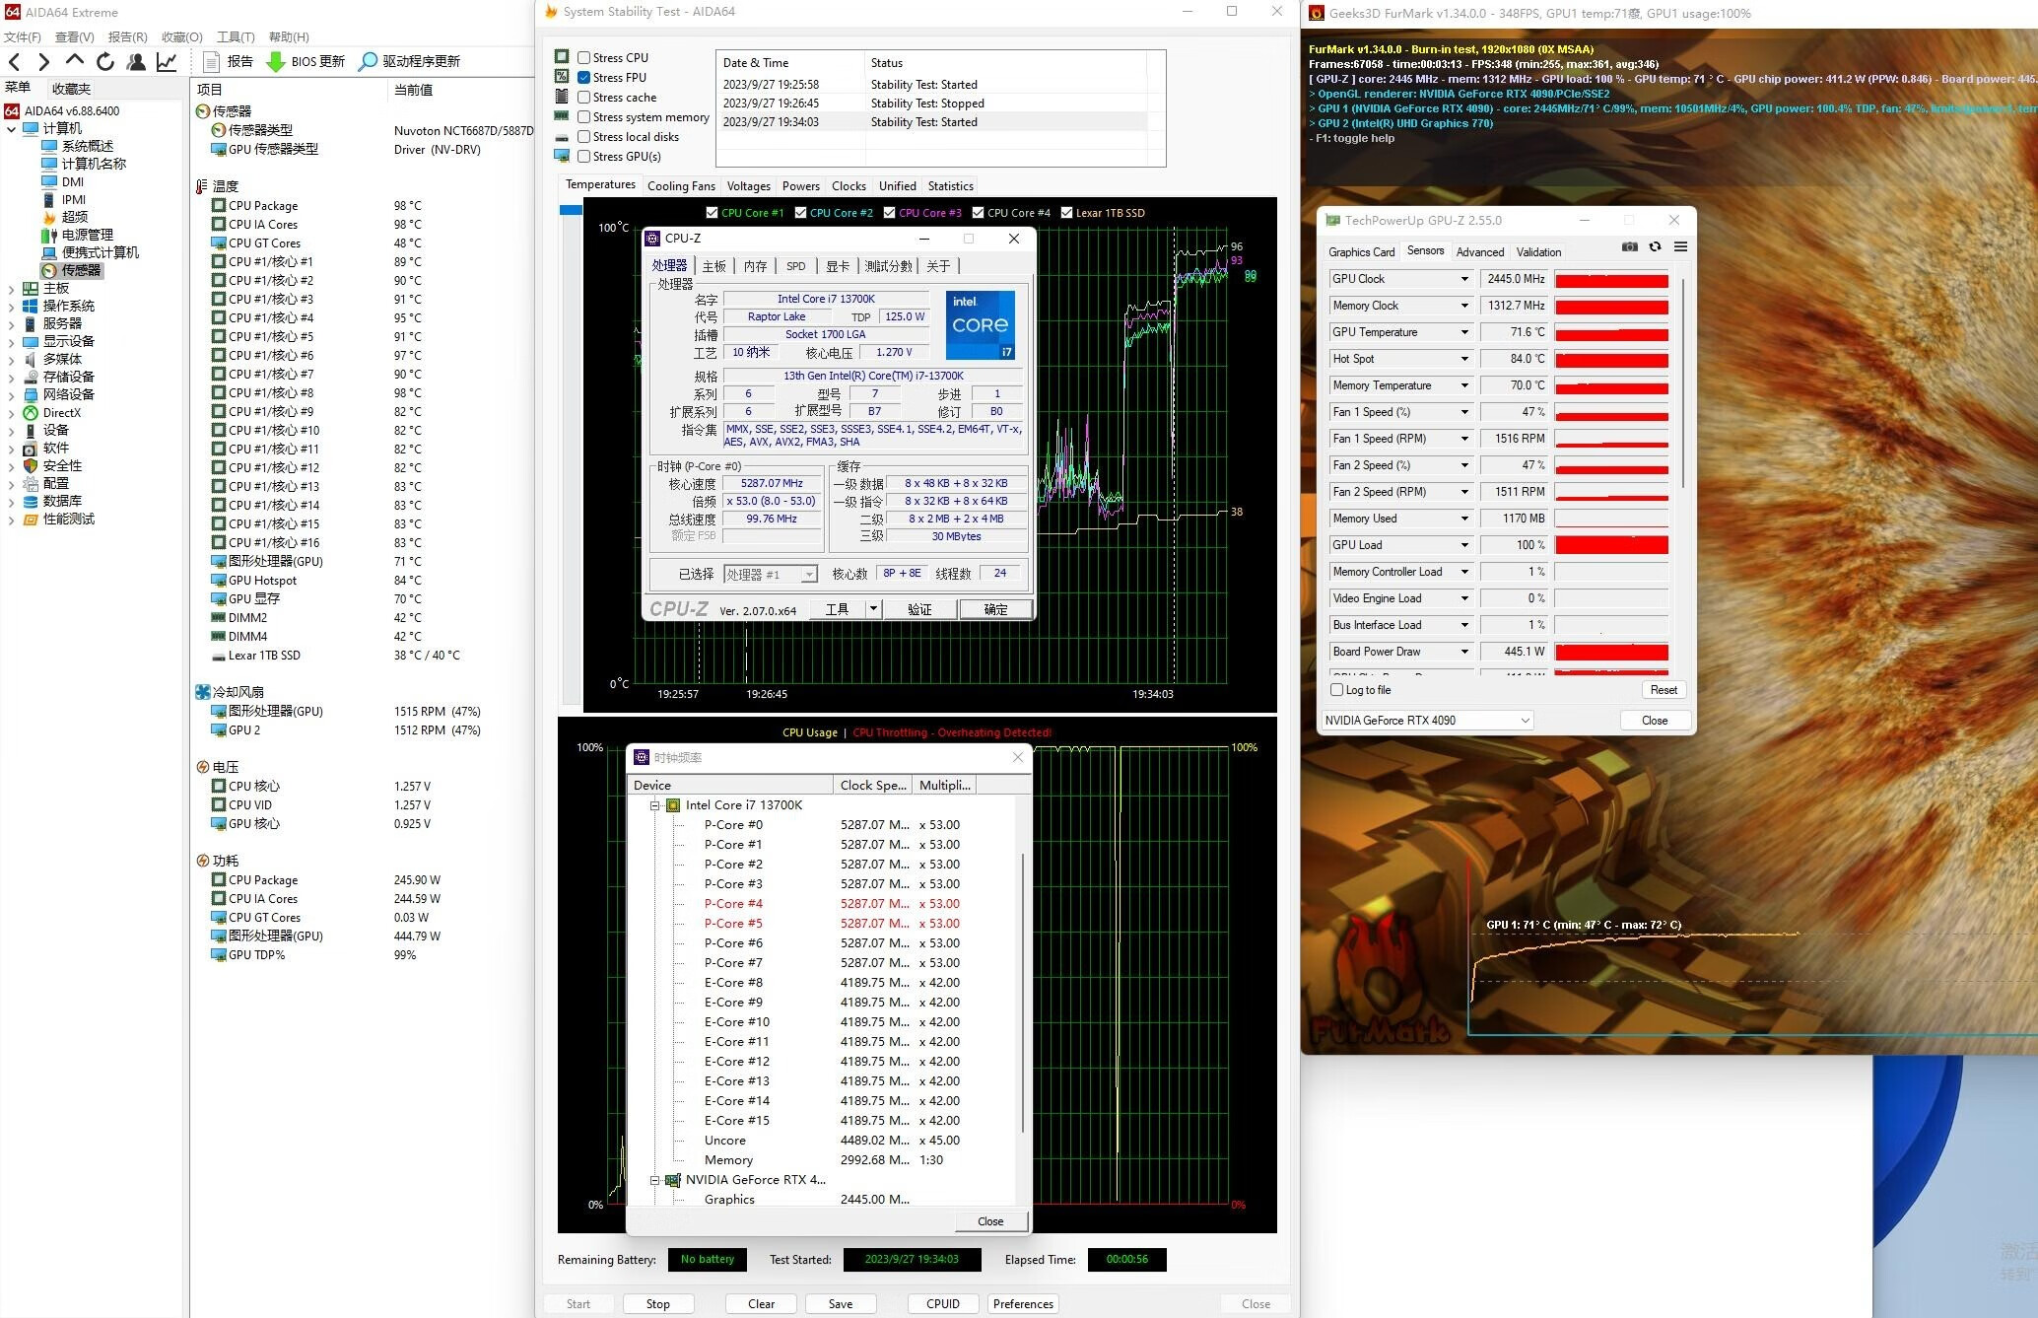Open 报告 report toolbar icon
Viewport: 2038px width, 1318px height.
tap(211, 61)
